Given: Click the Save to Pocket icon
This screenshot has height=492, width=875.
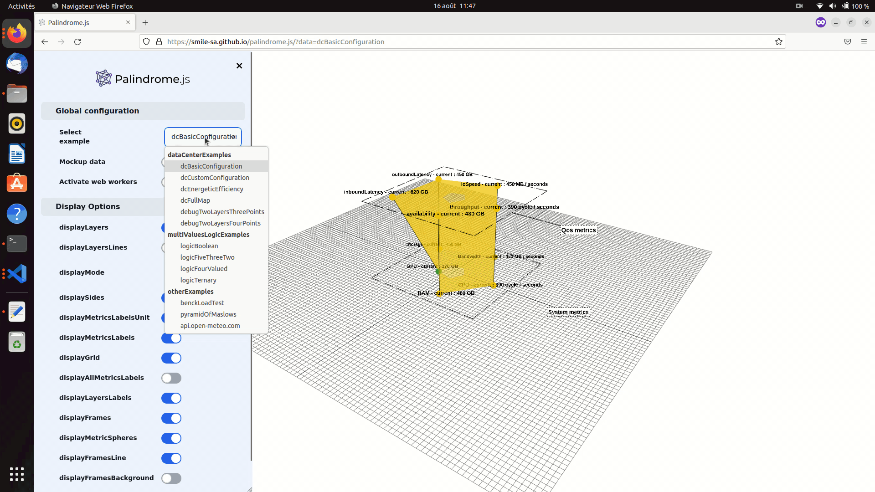Looking at the screenshot, I should (848, 41).
